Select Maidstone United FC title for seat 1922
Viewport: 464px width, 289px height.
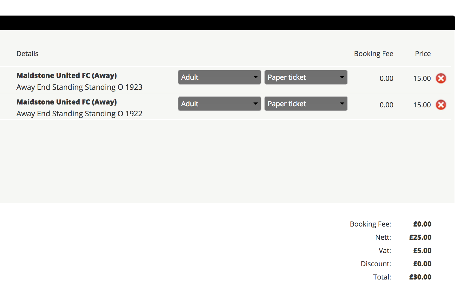click(x=67, y=102)
